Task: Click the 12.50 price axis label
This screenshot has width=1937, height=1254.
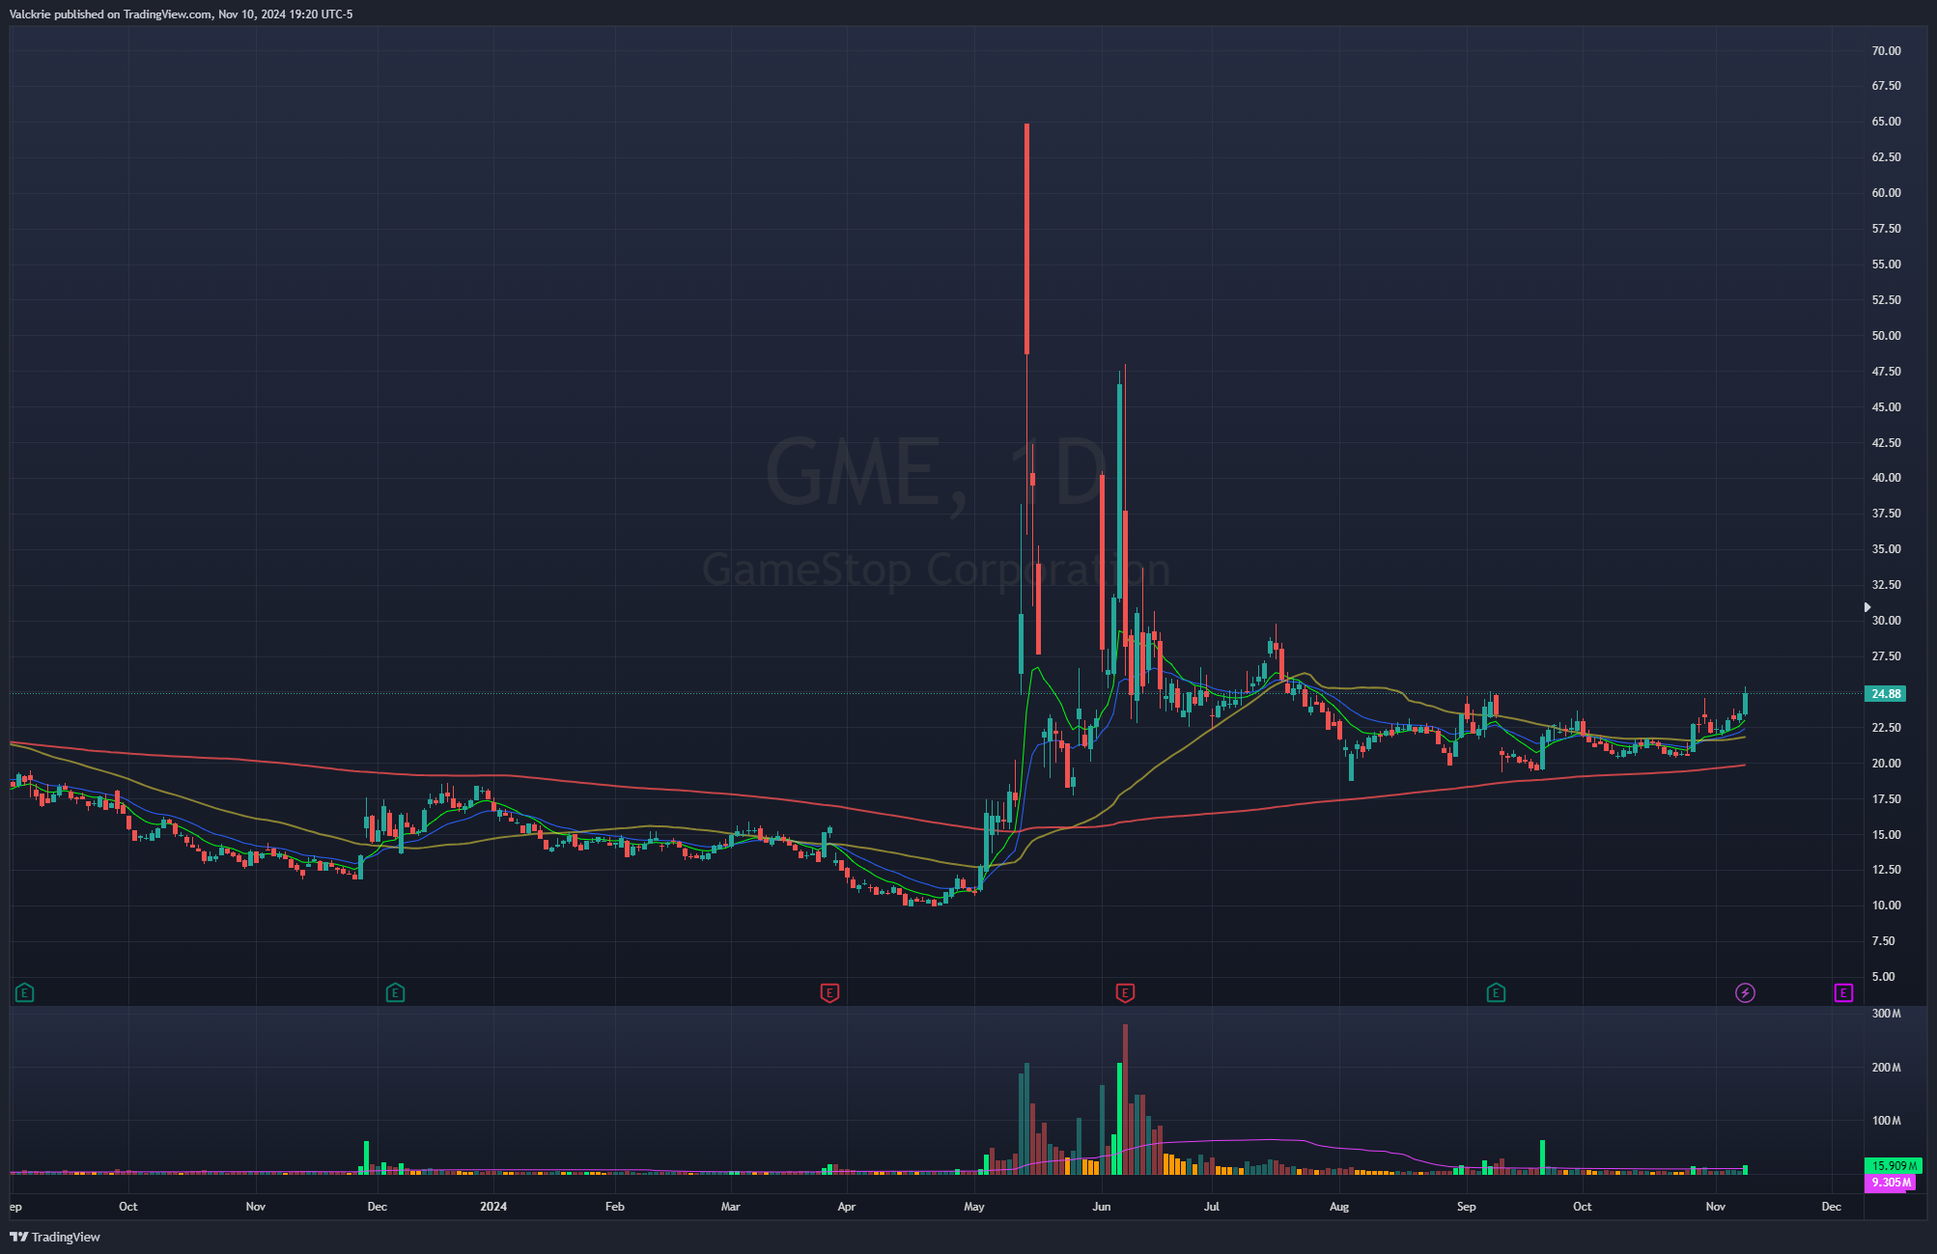Action: coord(1886,870)
